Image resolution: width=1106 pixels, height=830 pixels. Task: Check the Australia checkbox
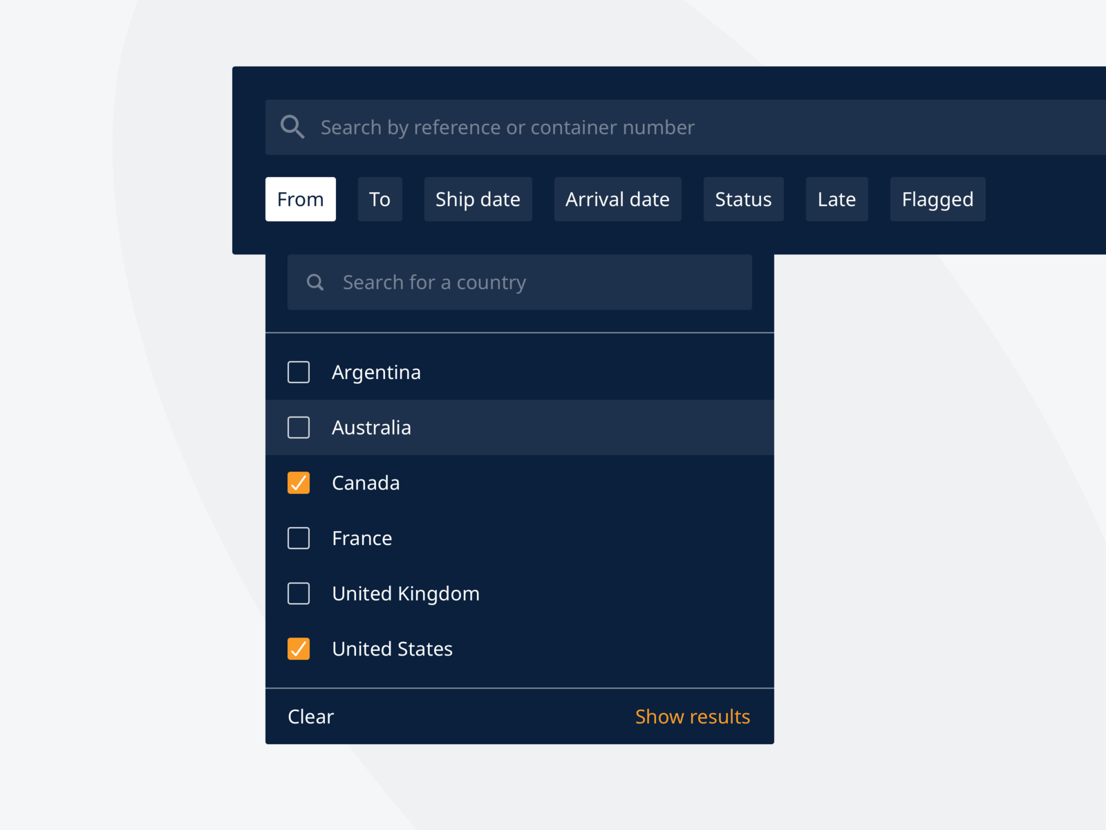(x=298, y=427)
